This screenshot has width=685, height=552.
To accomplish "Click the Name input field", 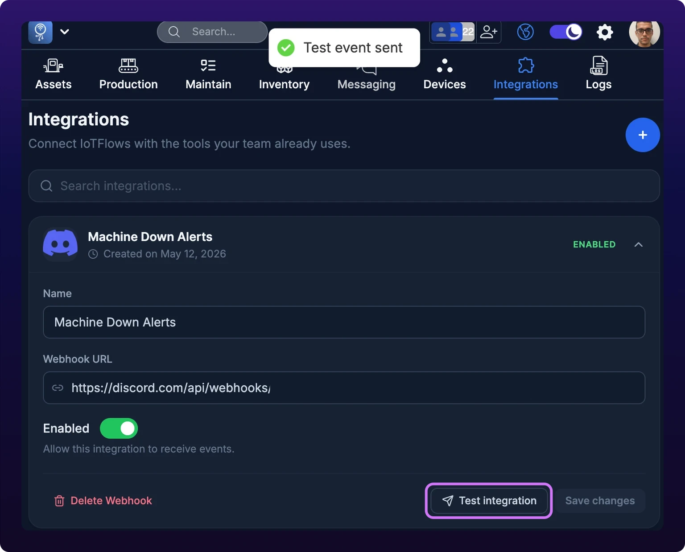I will 344,322.
